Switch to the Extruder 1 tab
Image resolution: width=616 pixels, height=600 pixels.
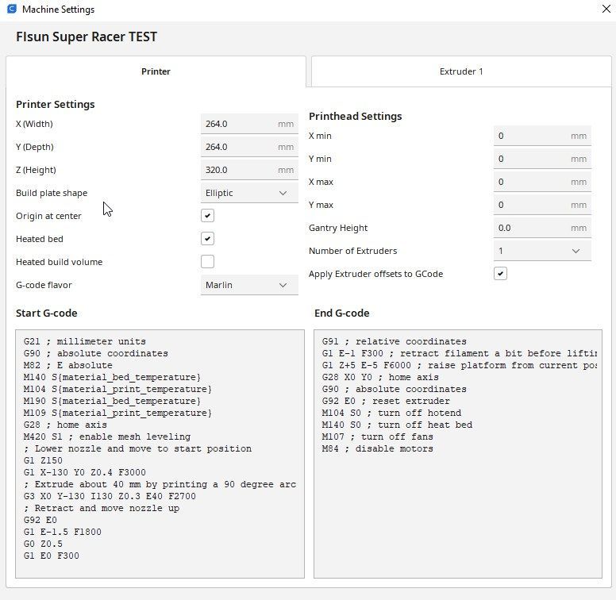click(x=461, y=71)
